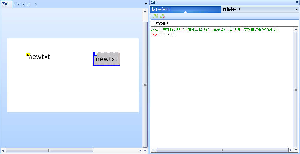The height and width of the screenshot is (154, 300).
Task: Select the gray newtxt button component
Action: [x=107, y=59]
